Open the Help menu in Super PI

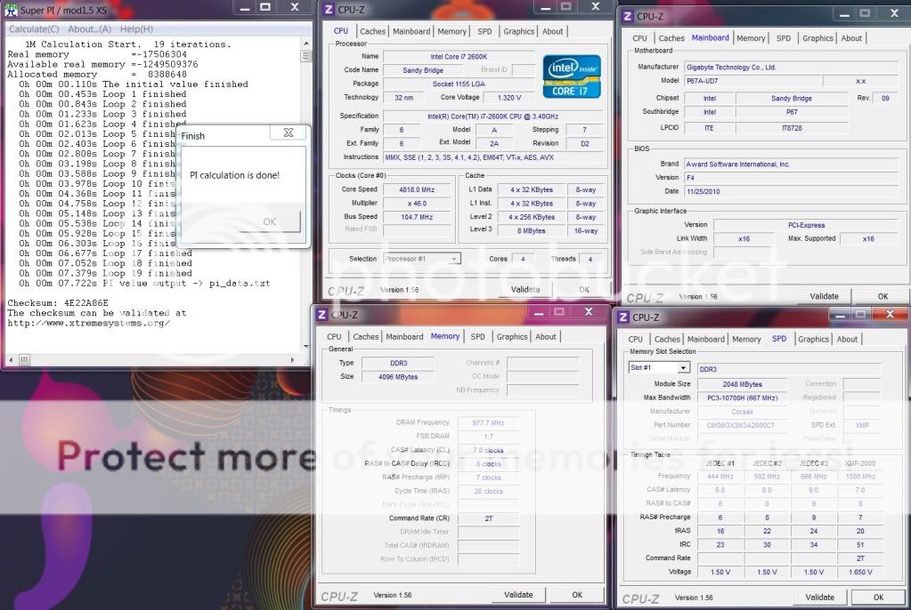pyautogui.click(x=136, y=29)
